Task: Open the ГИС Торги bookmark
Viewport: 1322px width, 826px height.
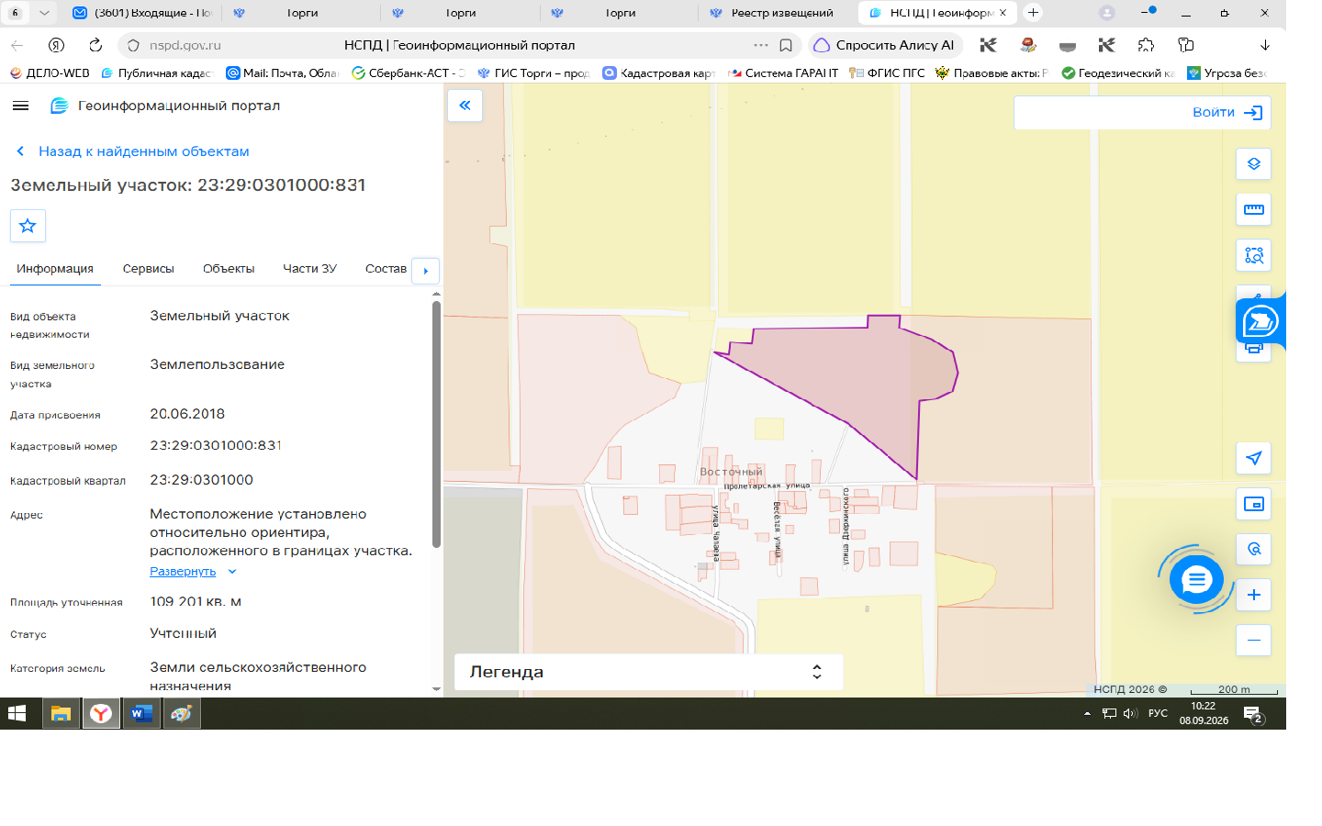Action: pos(534,73)
